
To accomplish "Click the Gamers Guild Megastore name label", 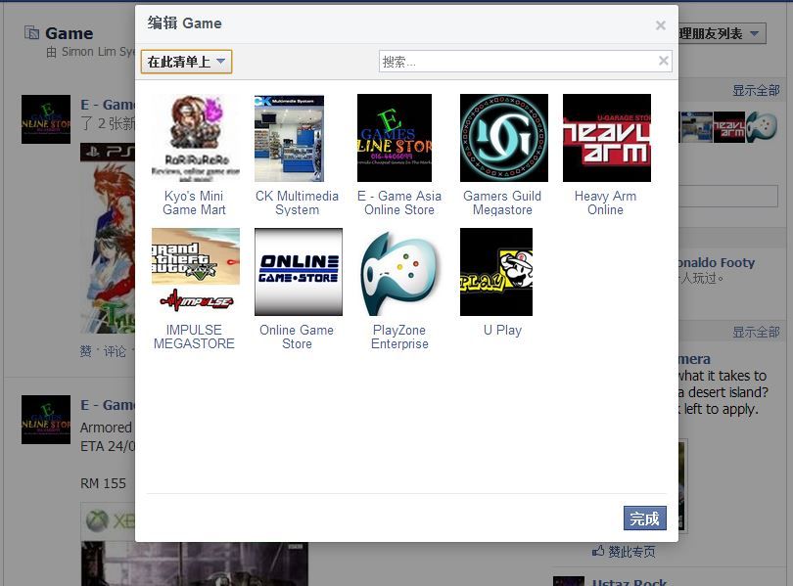I will pos(502,203).
